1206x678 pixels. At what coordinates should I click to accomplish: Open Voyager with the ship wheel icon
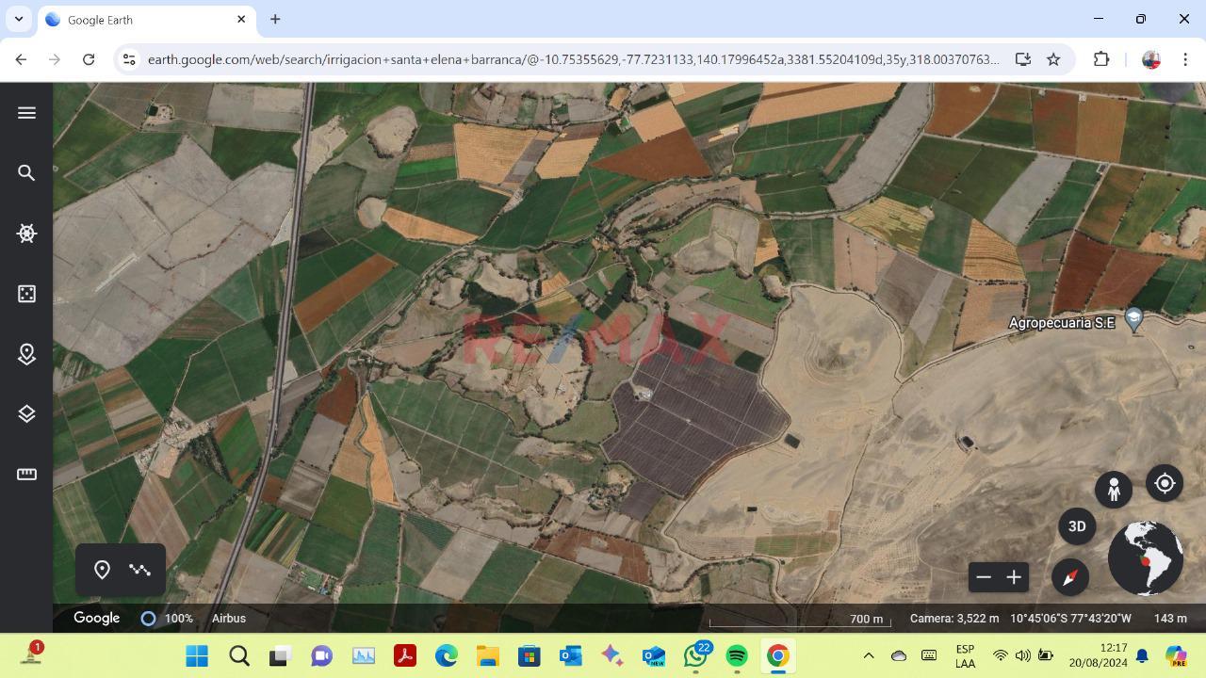(25, 233)
